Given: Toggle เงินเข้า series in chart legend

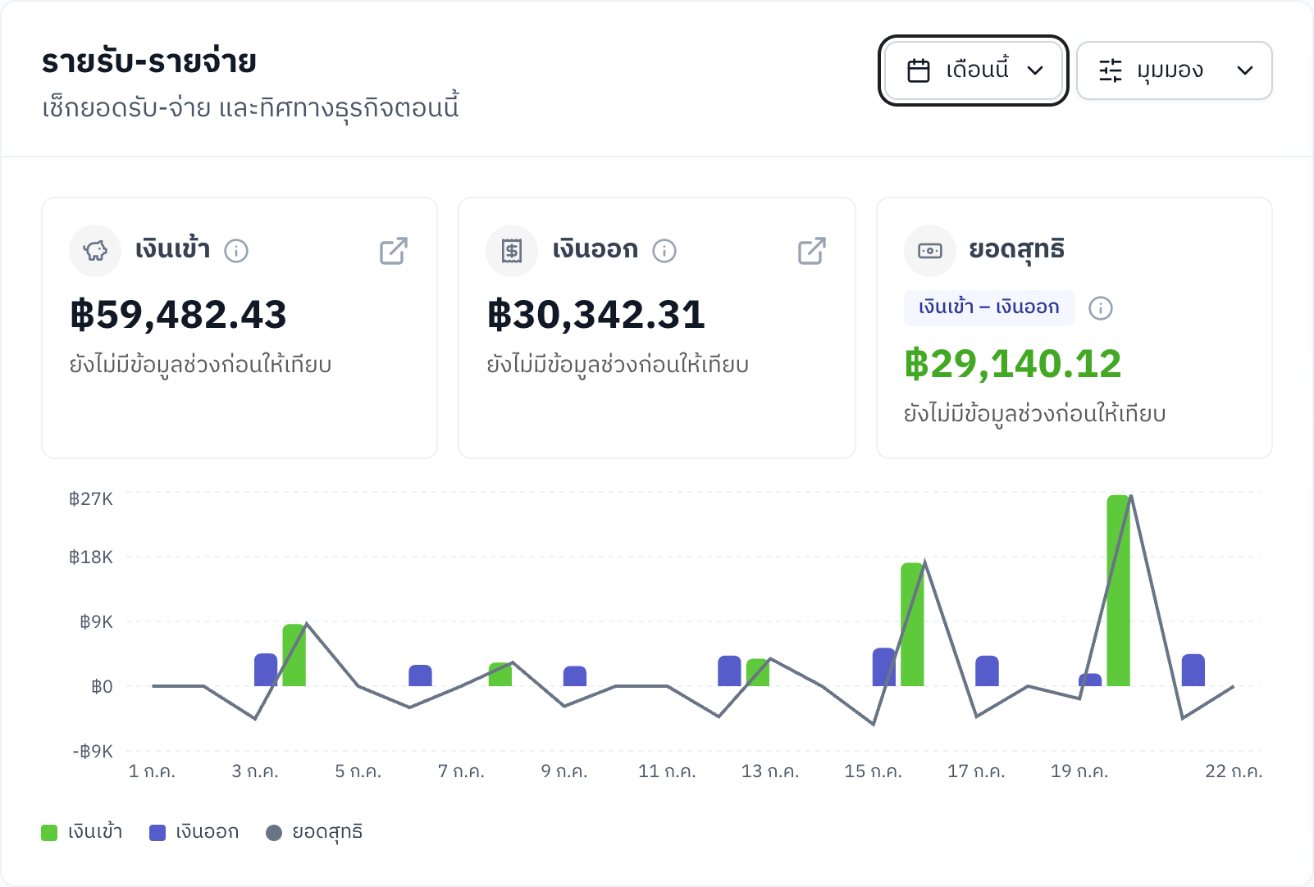Looking at the screenshot, I should click(x=82, y=832).
